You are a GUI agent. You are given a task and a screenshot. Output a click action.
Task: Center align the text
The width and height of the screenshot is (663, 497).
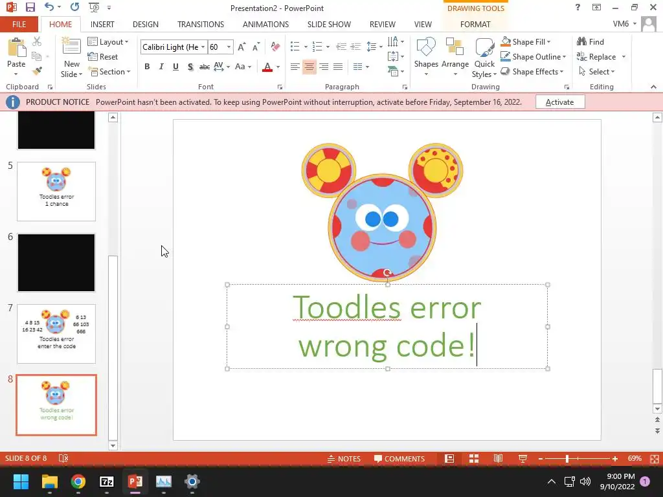309,67
